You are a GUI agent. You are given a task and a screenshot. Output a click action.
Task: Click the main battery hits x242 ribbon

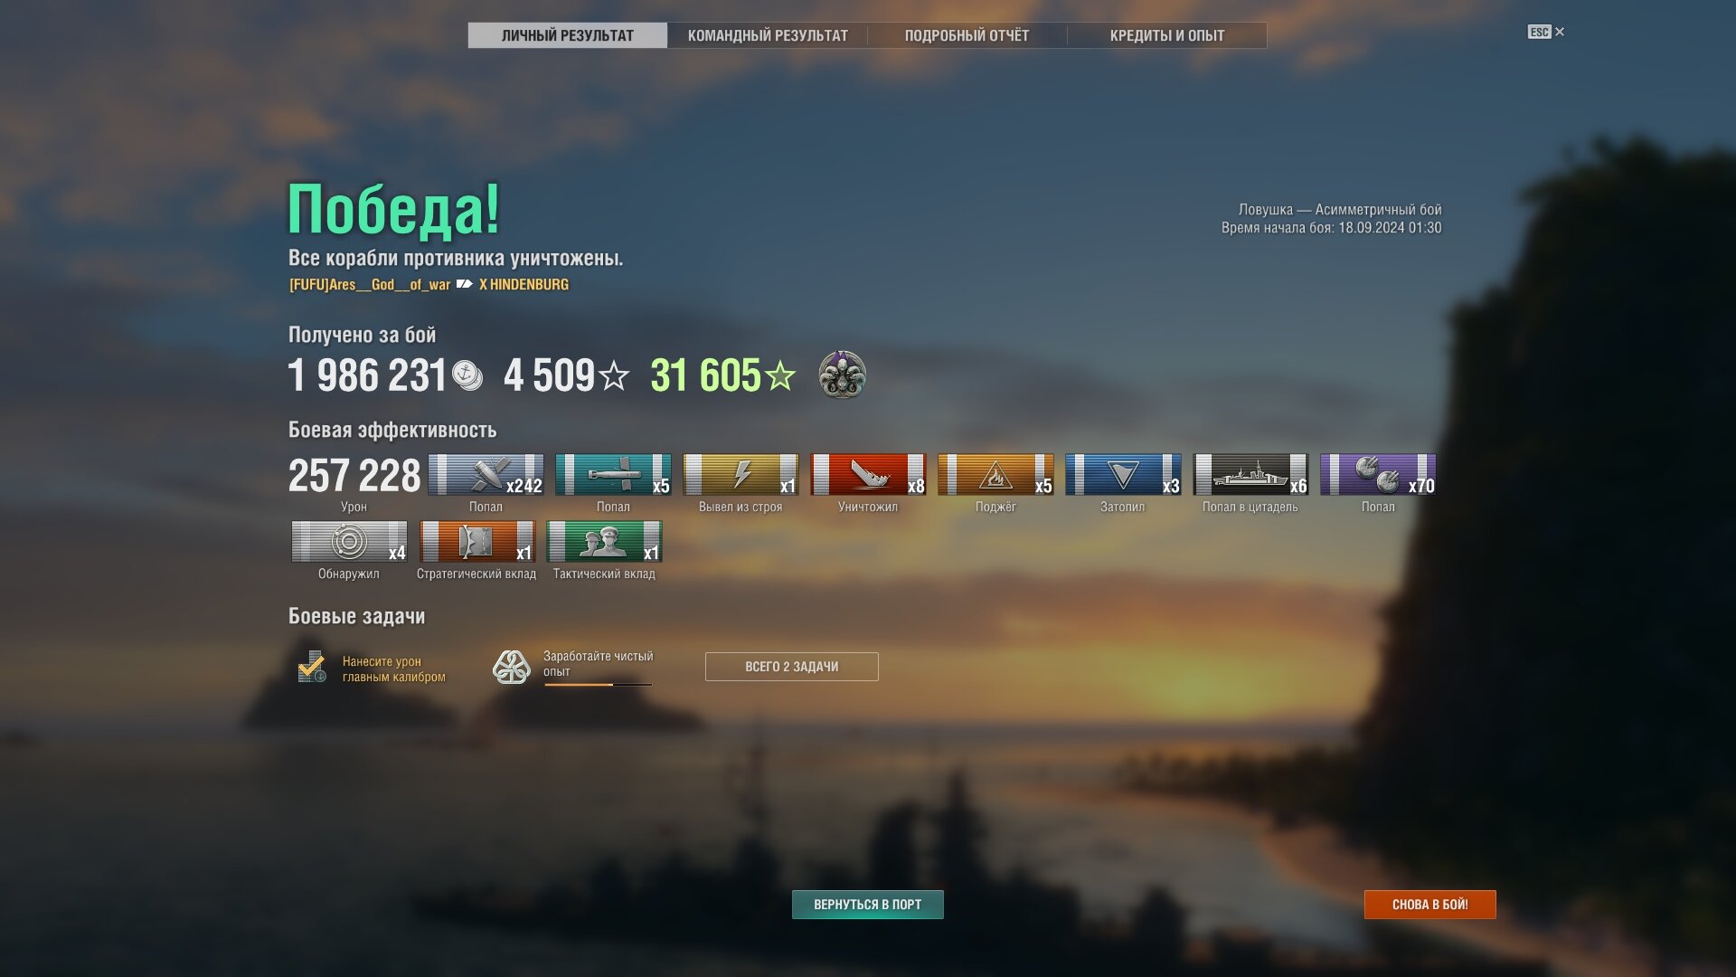(486, 475)
